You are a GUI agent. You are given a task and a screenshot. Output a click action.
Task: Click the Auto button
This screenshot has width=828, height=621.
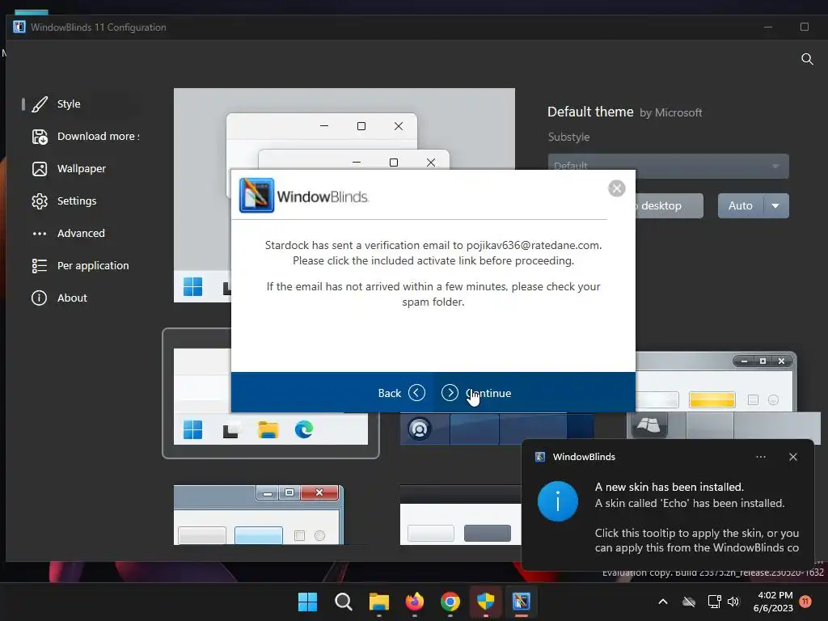[x=741, y=205]
